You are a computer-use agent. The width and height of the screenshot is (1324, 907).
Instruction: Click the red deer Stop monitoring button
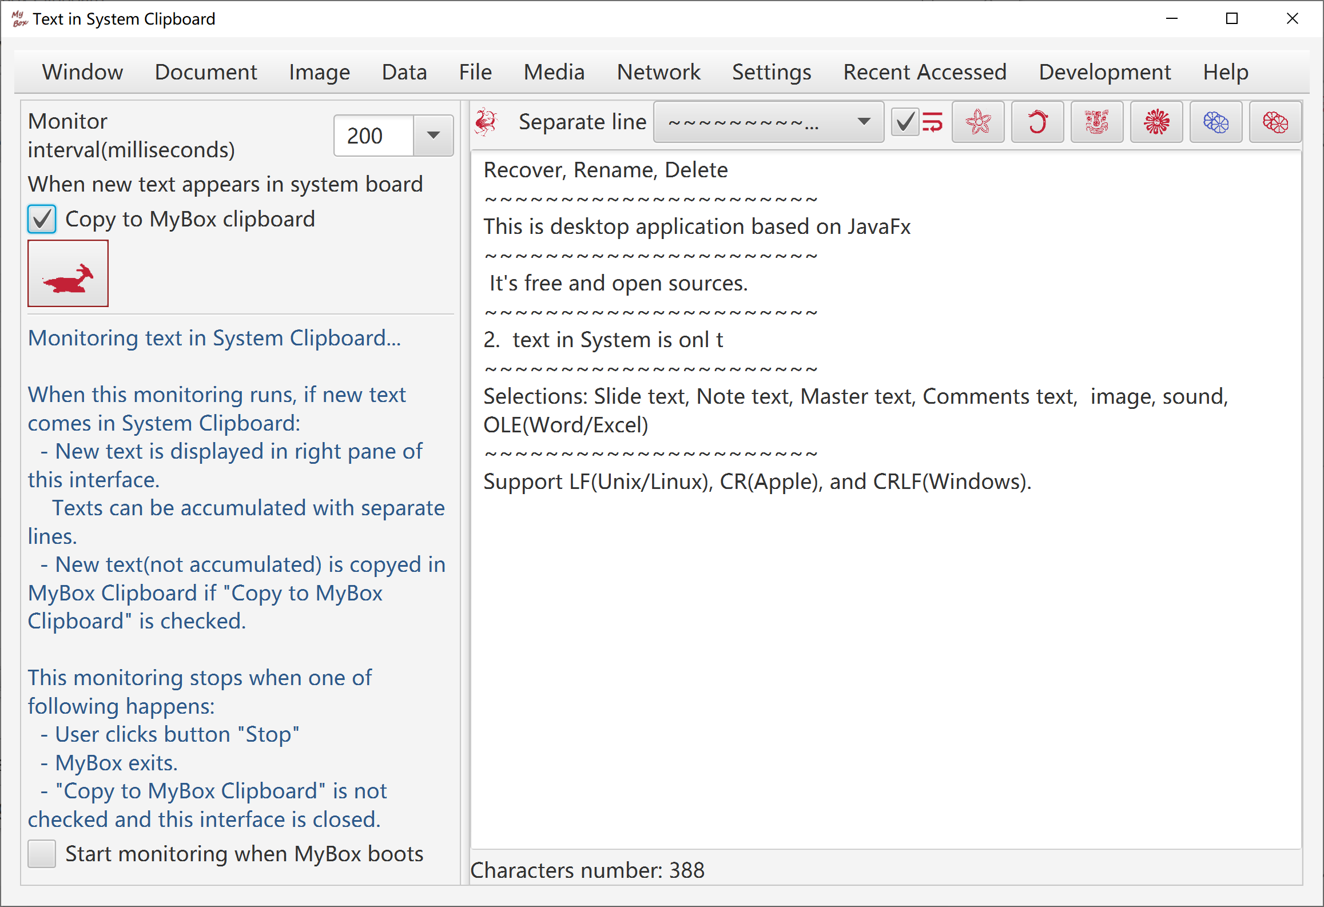68,273
